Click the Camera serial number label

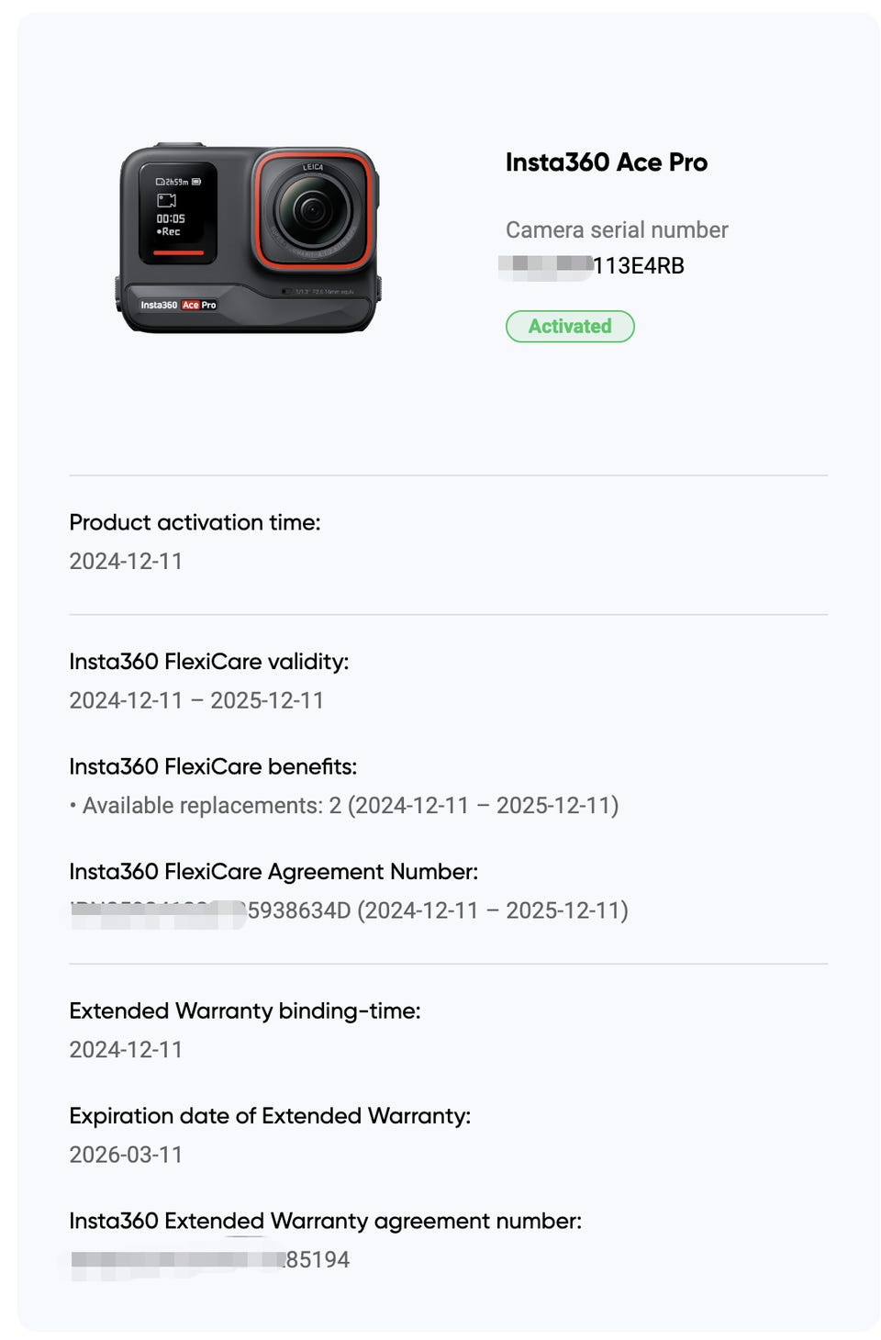[x=617, y=229]
